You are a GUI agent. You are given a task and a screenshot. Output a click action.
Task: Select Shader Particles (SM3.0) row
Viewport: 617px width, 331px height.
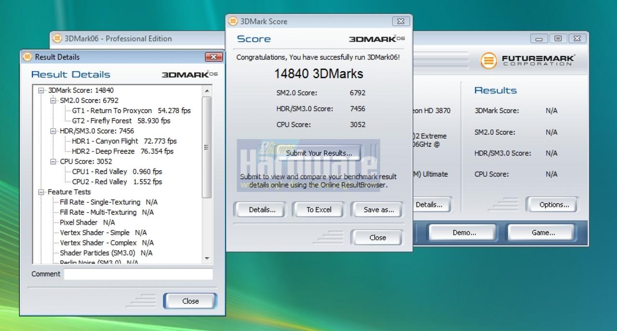coord(106,253)
